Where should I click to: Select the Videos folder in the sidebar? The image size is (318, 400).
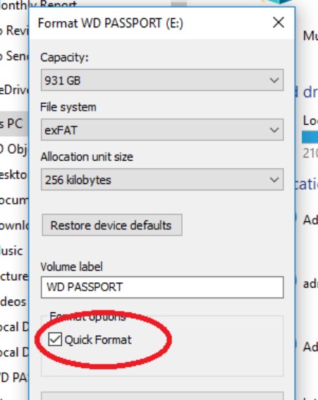14,301
